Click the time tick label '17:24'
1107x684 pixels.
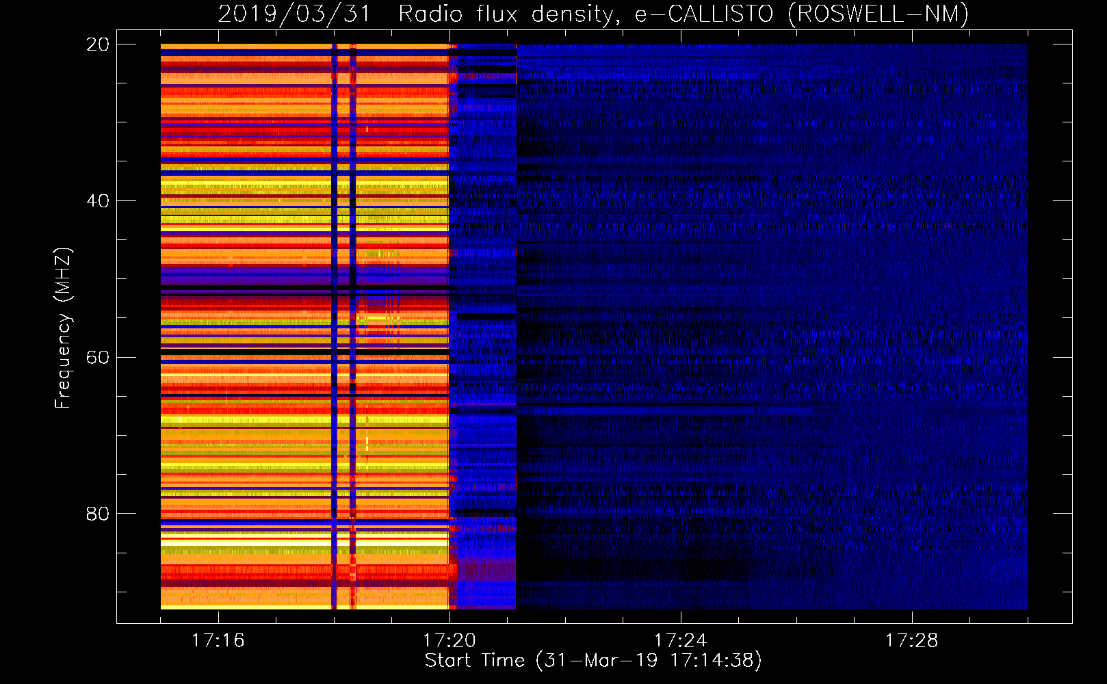pyautogui.click(x=681, y=641)
